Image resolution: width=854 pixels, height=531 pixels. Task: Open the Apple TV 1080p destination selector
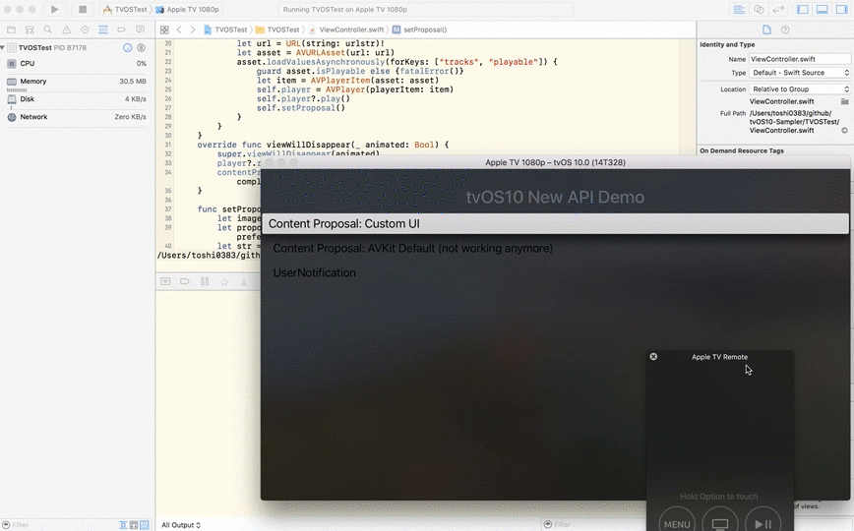point(187,9)
